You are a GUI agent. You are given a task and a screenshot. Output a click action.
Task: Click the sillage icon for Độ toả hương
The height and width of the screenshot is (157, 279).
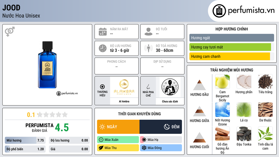coord(148,48)
